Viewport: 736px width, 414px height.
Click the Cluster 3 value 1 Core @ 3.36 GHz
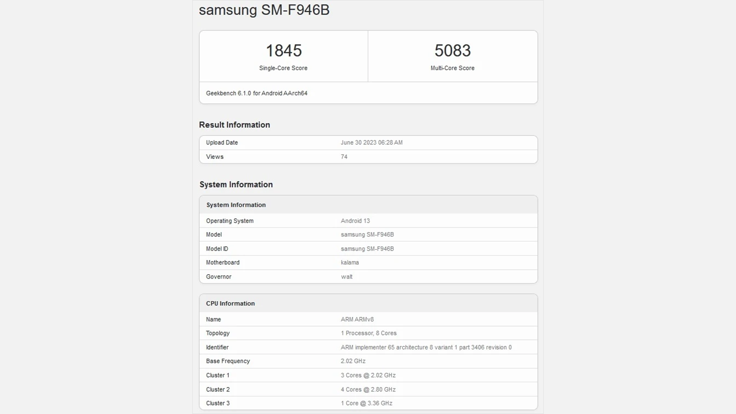point(367,403)
